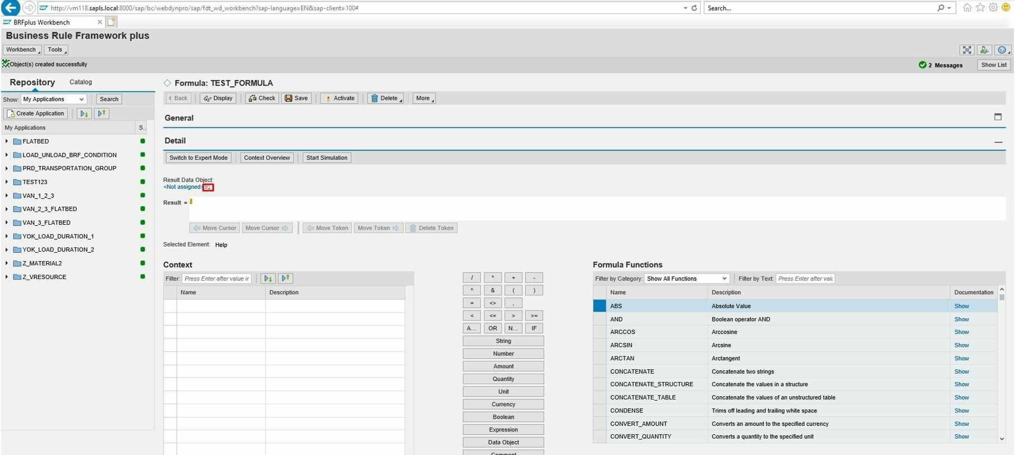This screenshot has width=1015, height=455.
Task: Click the Activate button
Action: point(340,98)
